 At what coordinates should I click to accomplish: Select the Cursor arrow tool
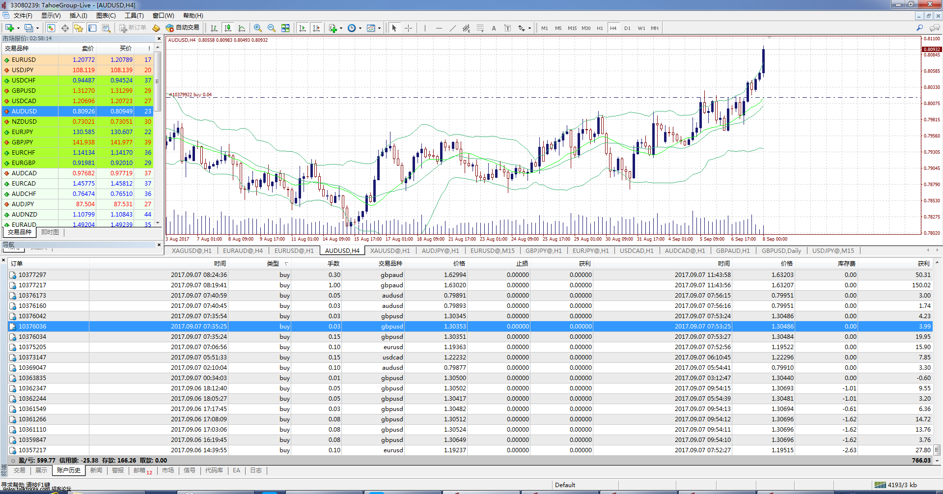point(394,28)
